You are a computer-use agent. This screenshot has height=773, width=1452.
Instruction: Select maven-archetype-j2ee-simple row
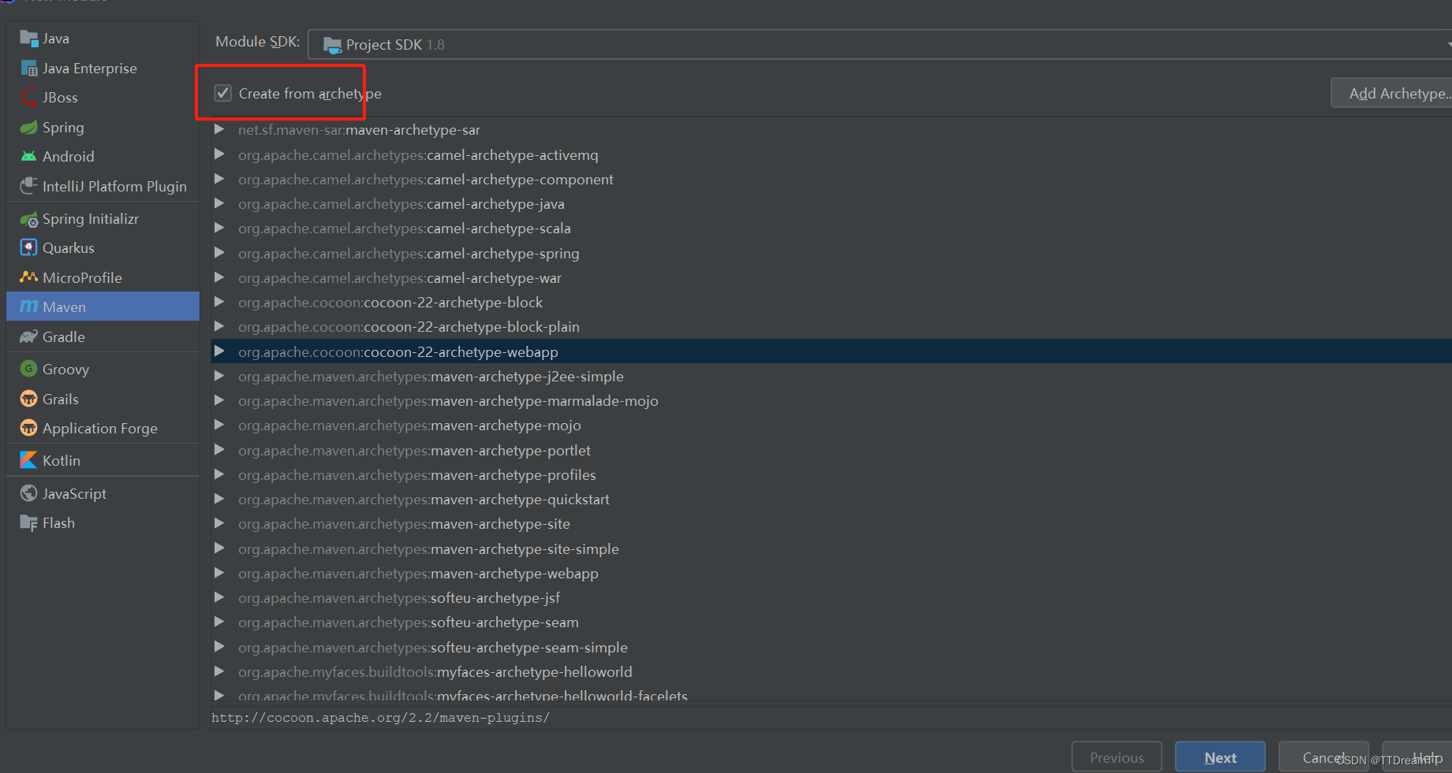tap(831, 376)
